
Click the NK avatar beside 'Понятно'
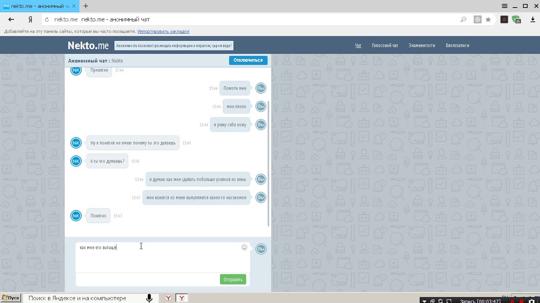[76, 216]
